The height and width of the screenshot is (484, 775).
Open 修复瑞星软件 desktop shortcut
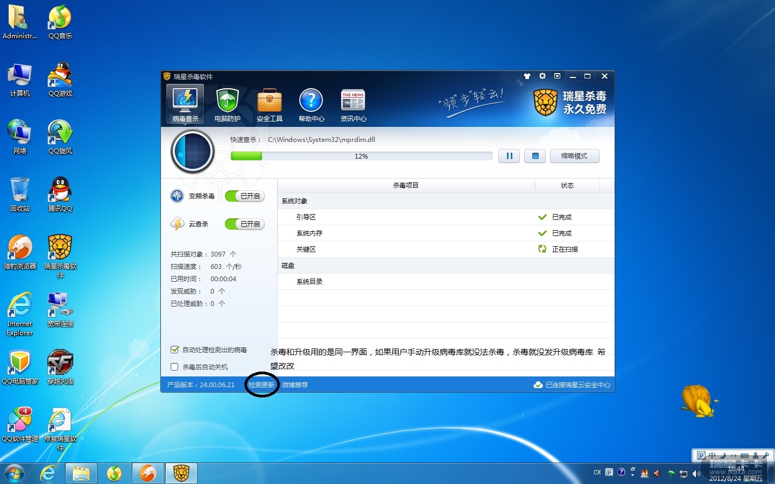click(60, 429)
